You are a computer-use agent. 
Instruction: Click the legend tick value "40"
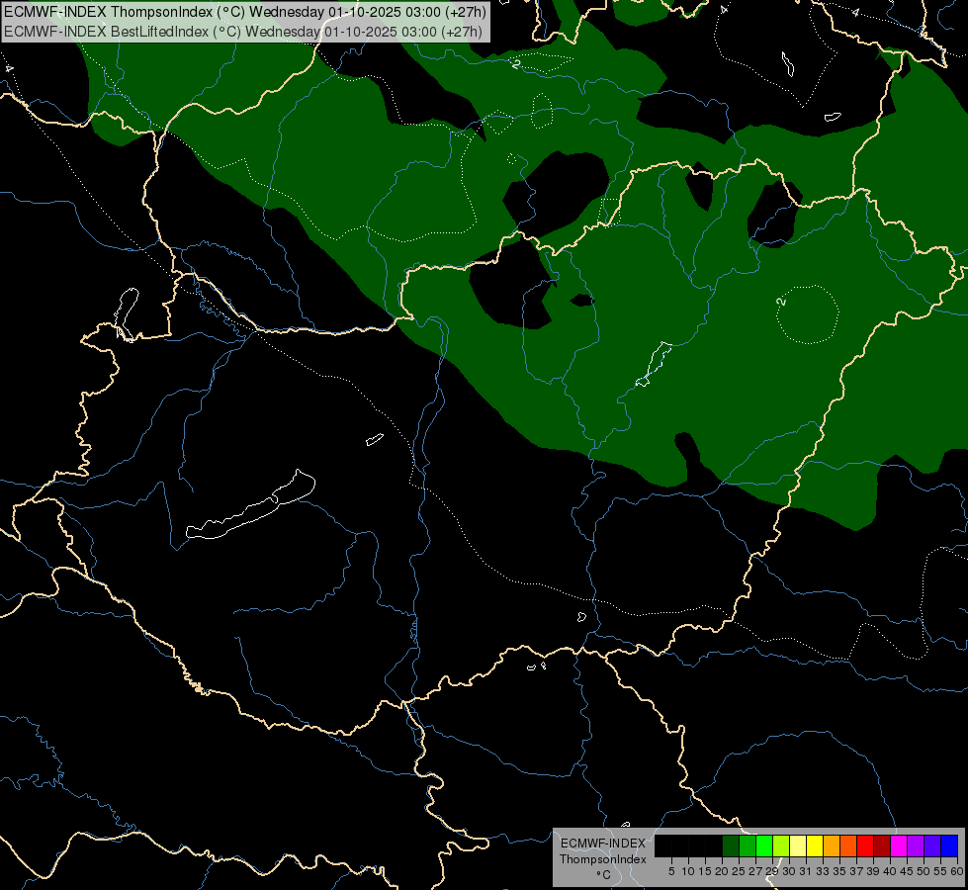tap(890, 871)
